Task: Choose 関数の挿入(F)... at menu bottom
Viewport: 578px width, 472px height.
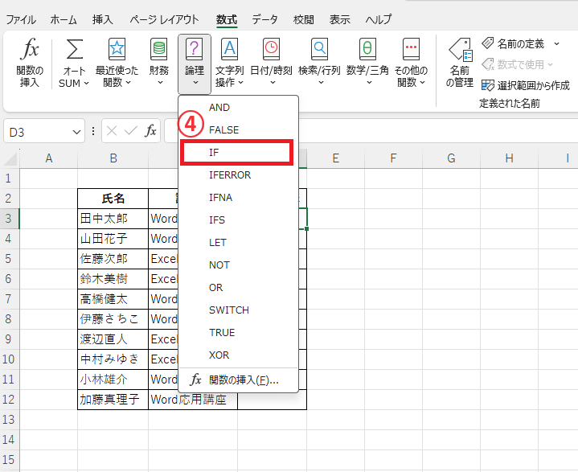Action: (x=238, y=380)
